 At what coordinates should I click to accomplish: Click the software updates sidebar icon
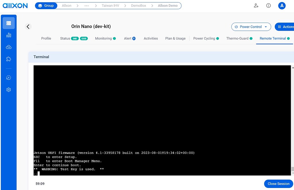[9, 77]
